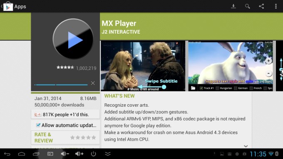Tap the 'Recognize cover arts.' line
Viewport: 283px width, 159px height.
click(127, 105)
